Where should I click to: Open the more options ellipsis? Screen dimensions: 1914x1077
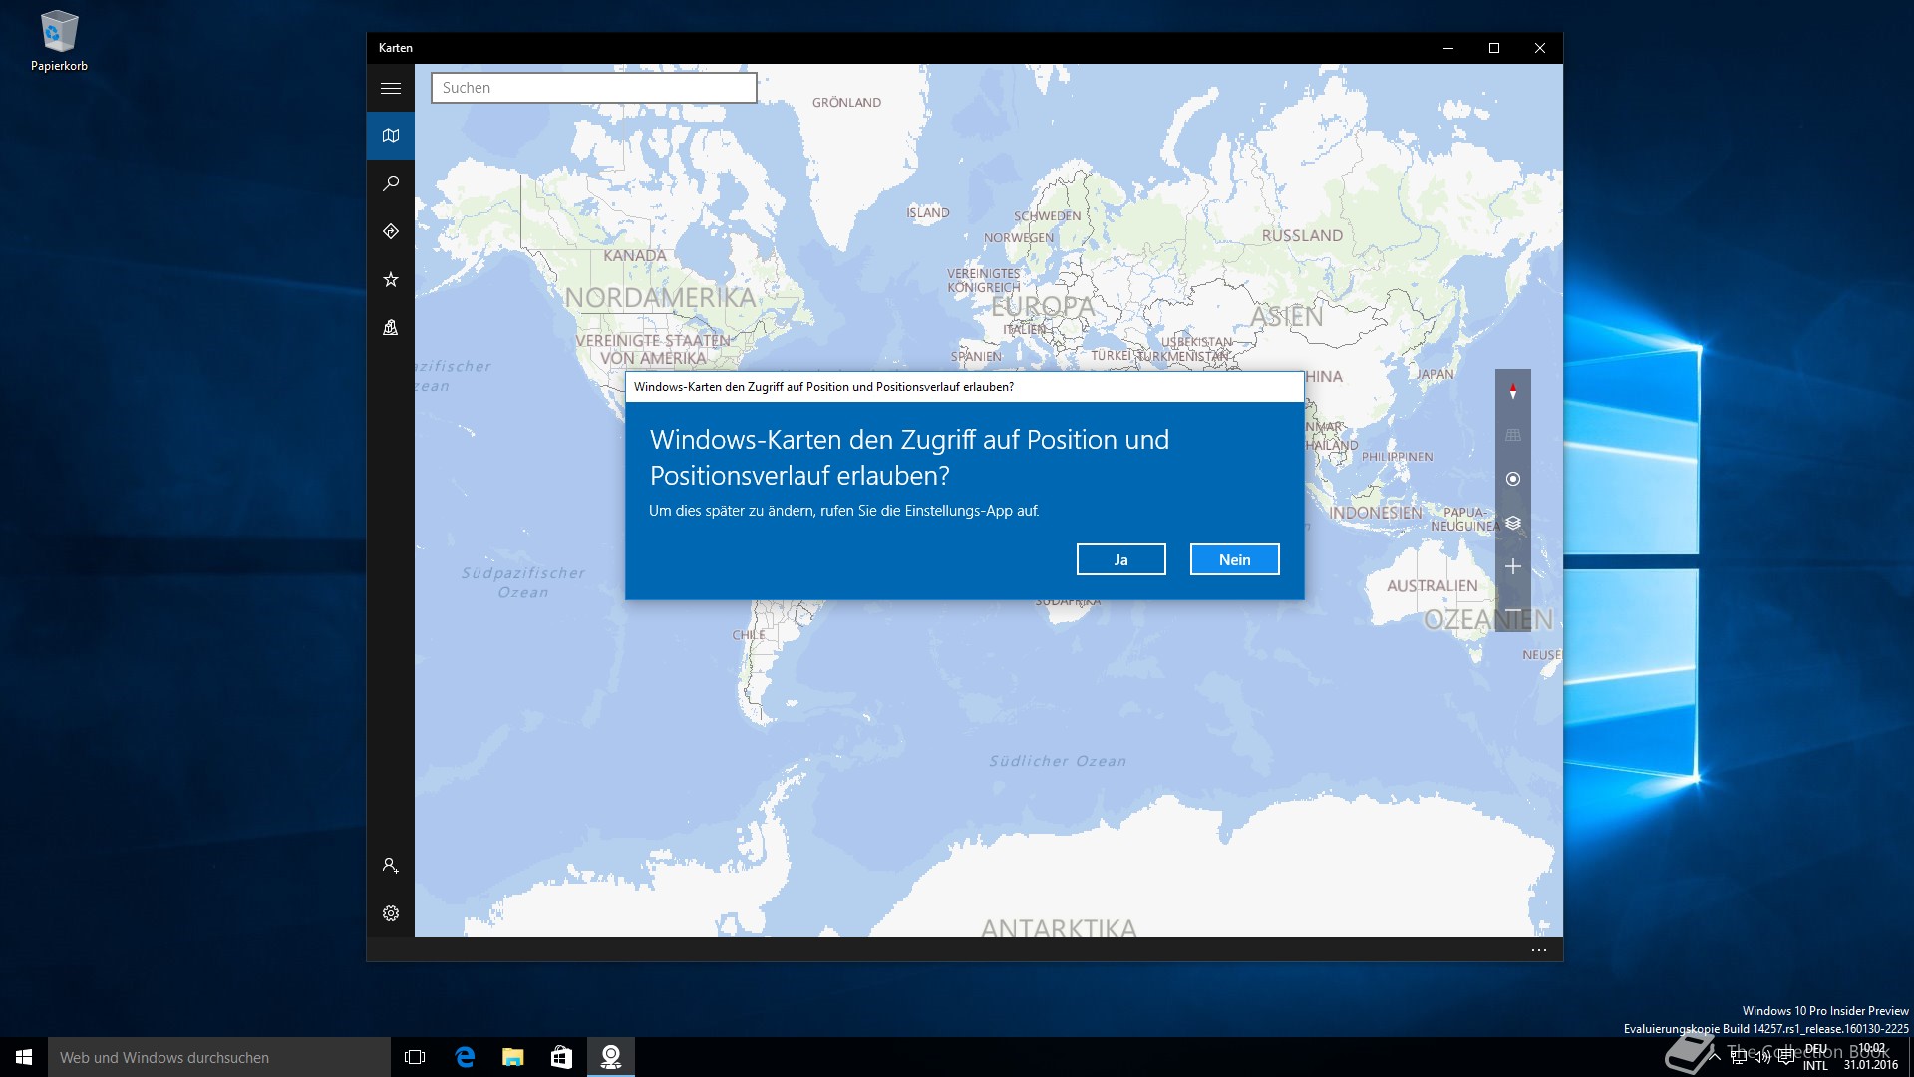[x=1539, y=950]
